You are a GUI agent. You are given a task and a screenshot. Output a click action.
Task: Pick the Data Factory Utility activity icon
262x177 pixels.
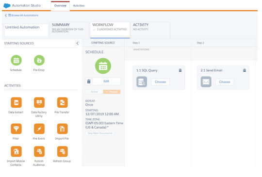(39, 102)
